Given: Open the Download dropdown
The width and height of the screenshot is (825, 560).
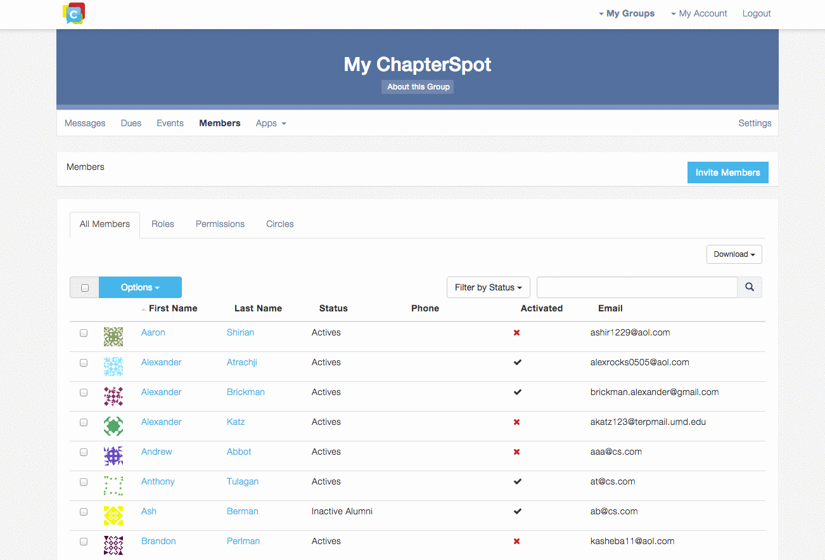Looking at the screenshot, I should pos(734,254).
